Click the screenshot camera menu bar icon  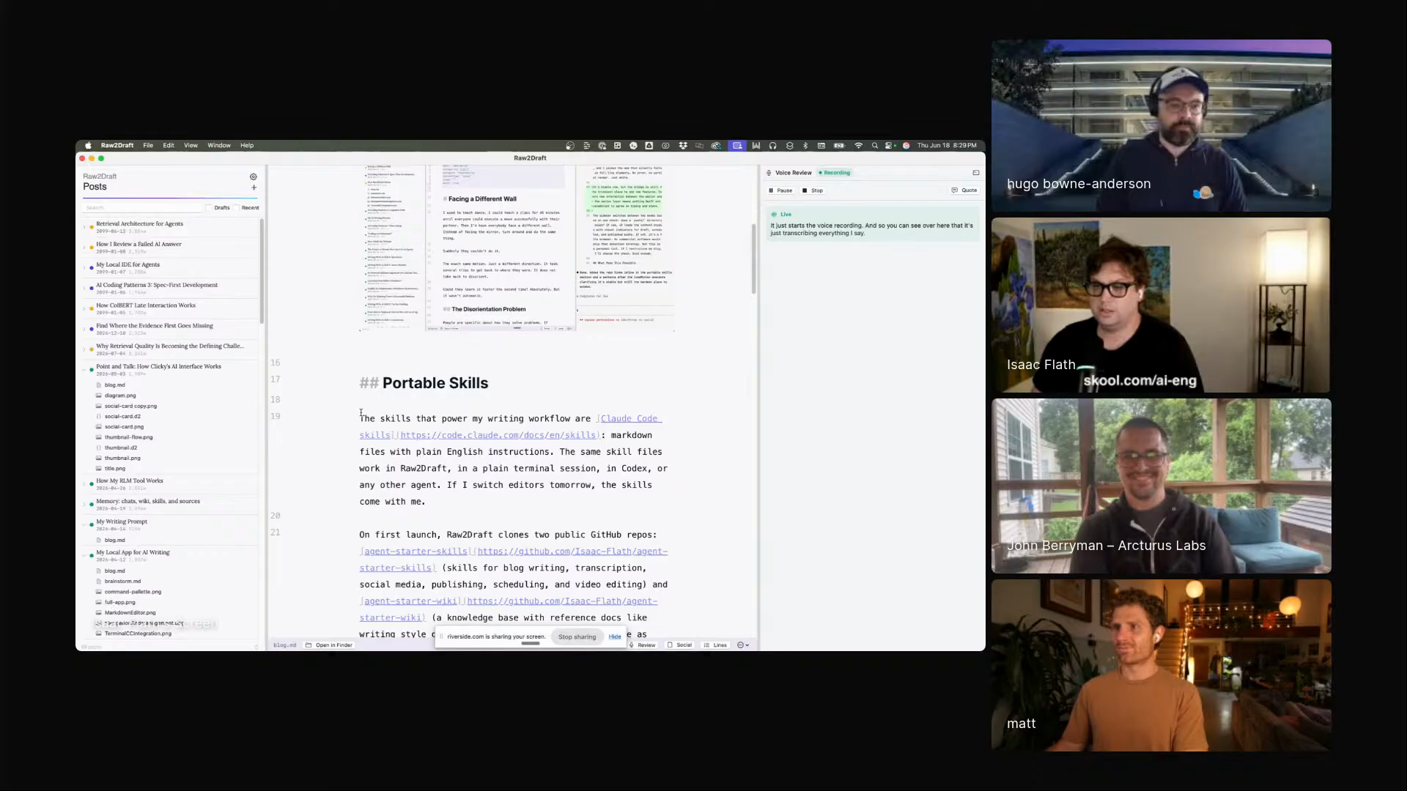tap(665, 146)
